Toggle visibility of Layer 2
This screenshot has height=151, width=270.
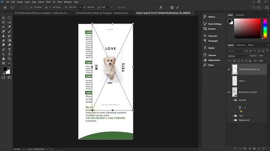point(229,81)
